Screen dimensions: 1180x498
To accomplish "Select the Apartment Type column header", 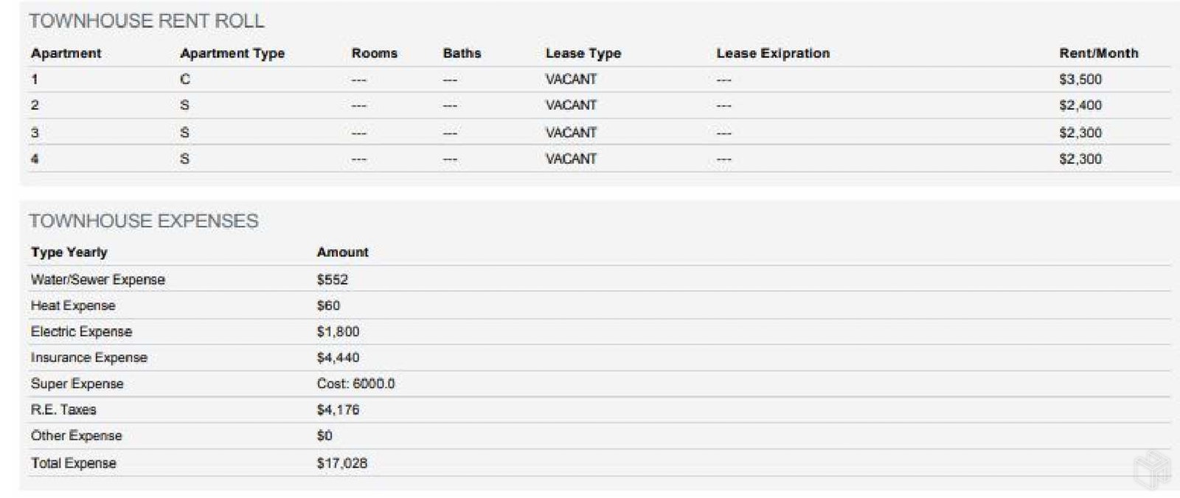I will 232,53.
